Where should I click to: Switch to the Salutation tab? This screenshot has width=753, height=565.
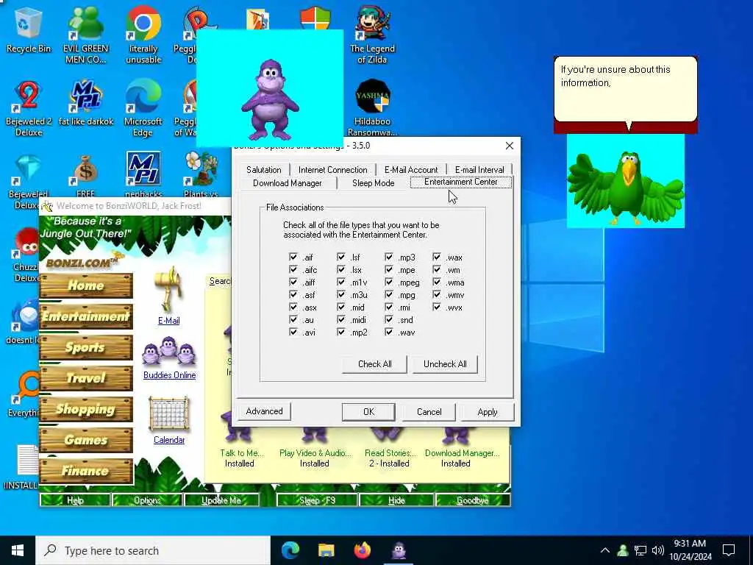pos(264,170)
